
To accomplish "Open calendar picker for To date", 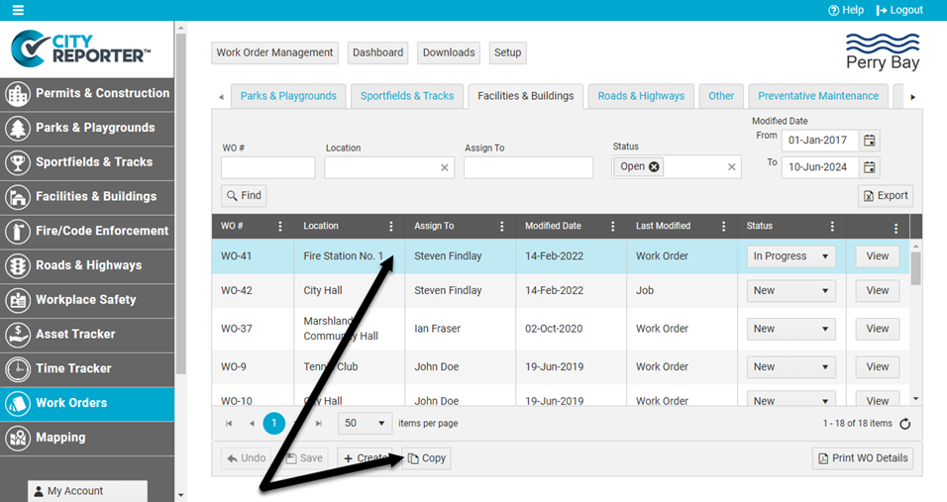I will click(x=869, y=167).
